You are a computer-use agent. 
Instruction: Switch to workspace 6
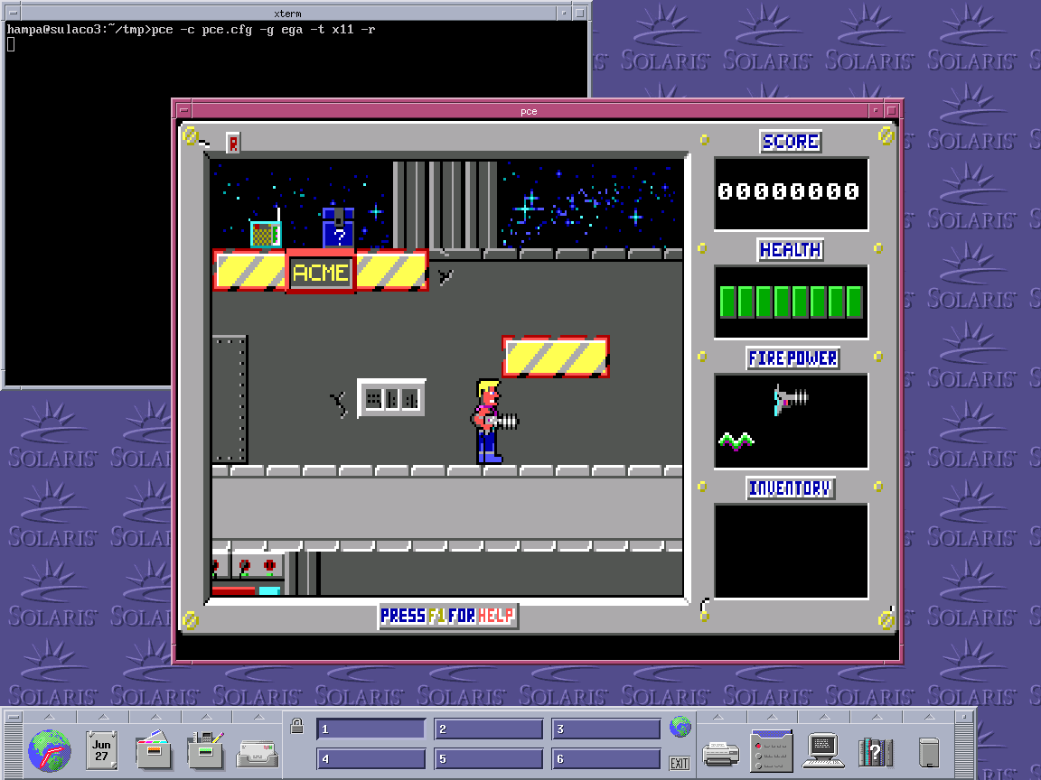(x=605, y=758)
